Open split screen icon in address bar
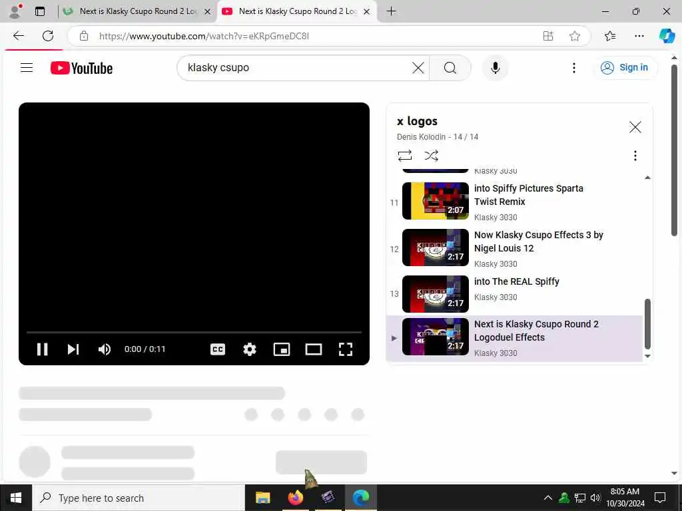The image size is (682, 511). 548,36
